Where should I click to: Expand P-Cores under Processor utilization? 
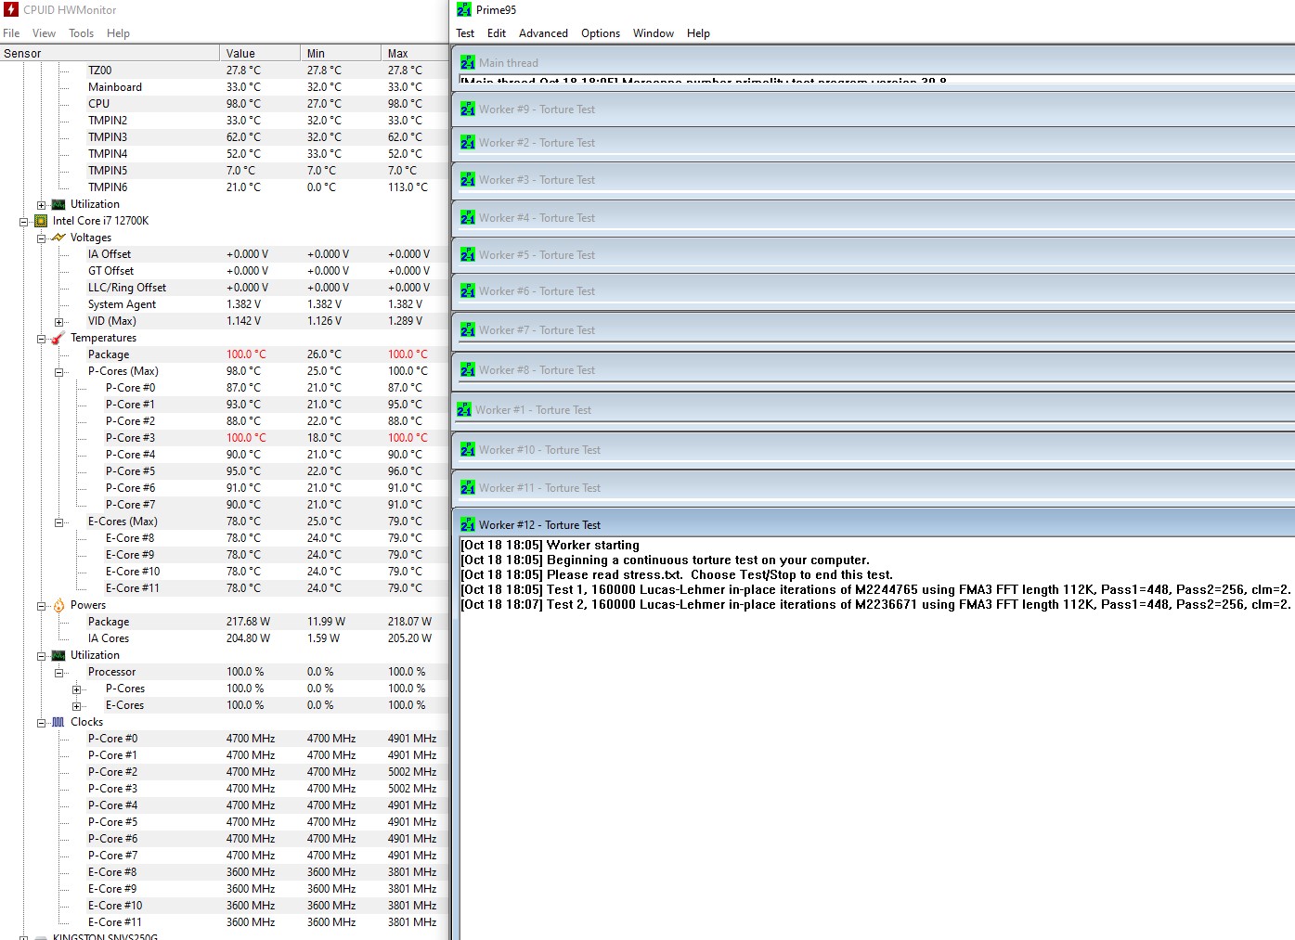[x=77, y=689]
